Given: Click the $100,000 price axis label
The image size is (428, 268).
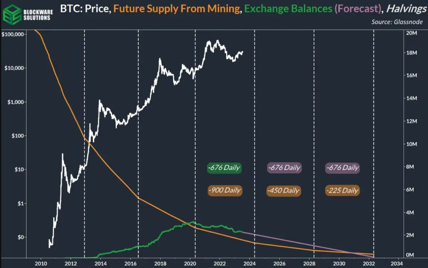Looking at the screenshot, I should 13,34.
